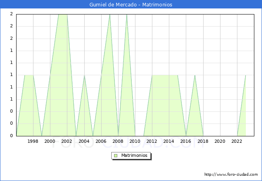Select the 2002 x-axis label
This screenshot has height=181, width=262.
(67, 141)
